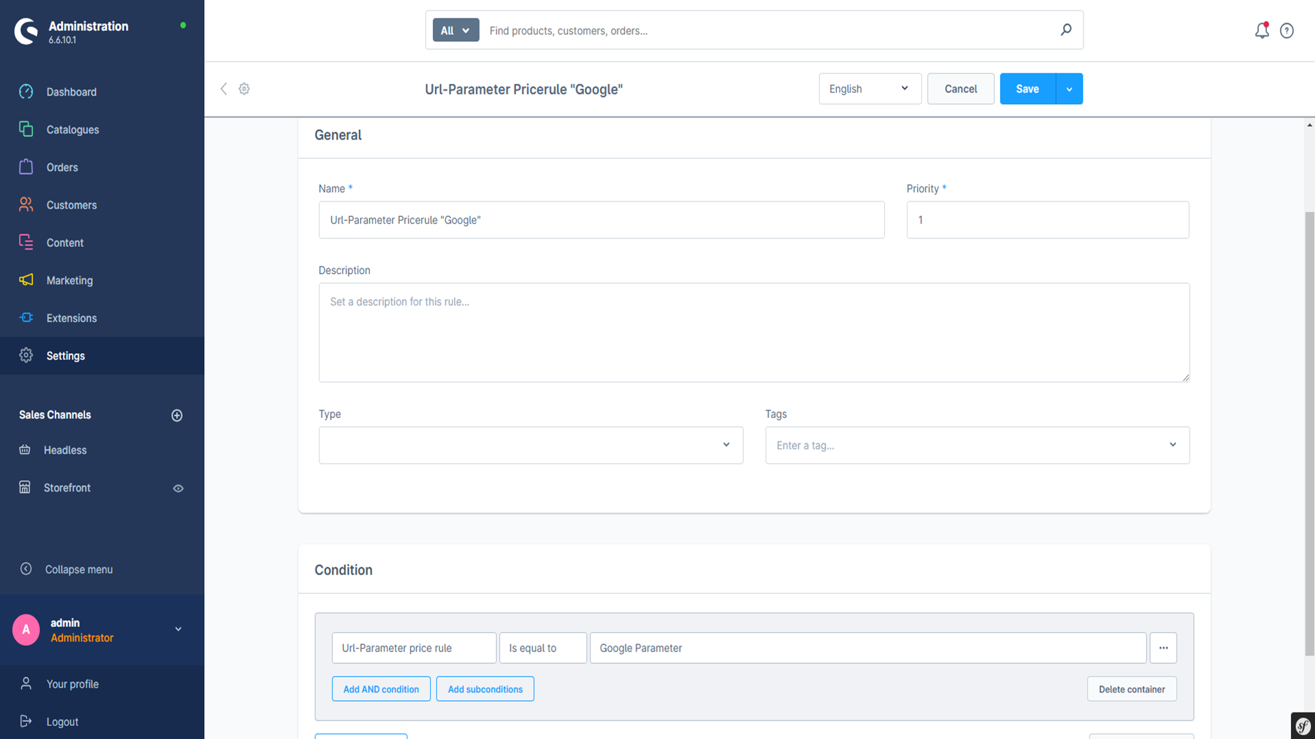Open page settings gear beside back arrow

(x=244, y=89)
